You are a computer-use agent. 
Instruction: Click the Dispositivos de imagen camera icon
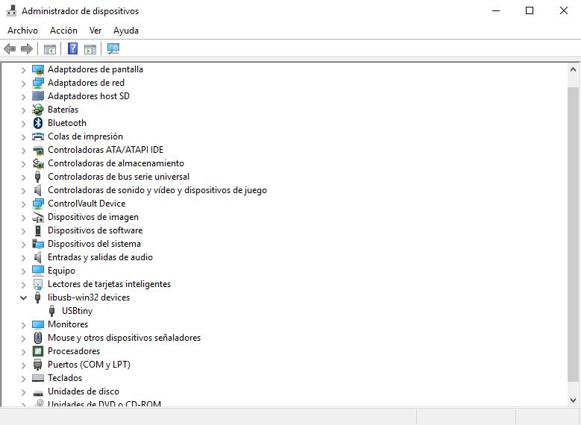[x=38, y=217]
